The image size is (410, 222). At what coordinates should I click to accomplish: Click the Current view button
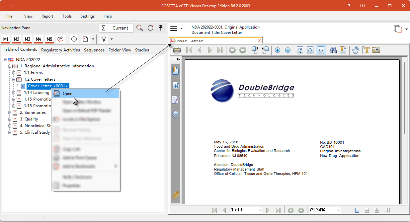pos(116,28)
